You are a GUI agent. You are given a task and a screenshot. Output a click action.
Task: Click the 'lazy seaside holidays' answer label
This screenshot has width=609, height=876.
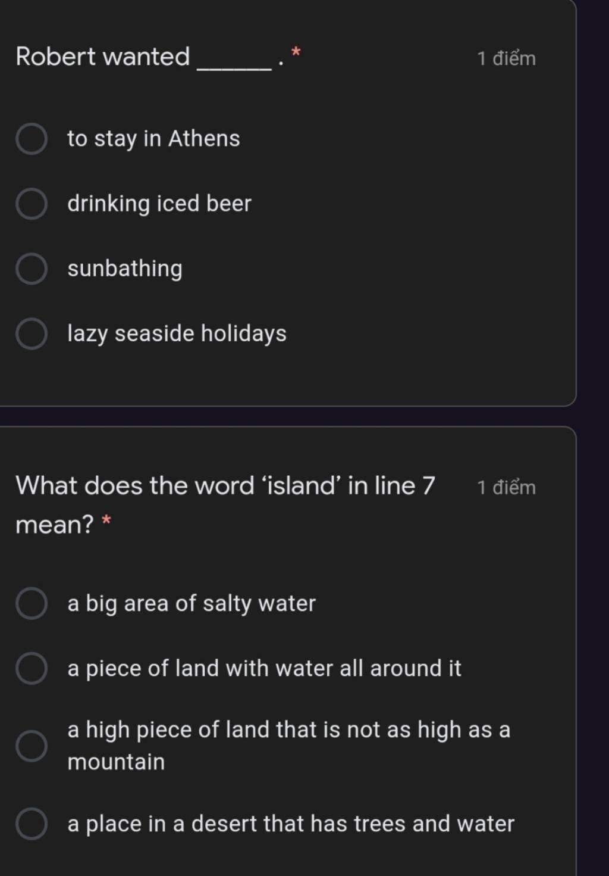tap(177, 333)
